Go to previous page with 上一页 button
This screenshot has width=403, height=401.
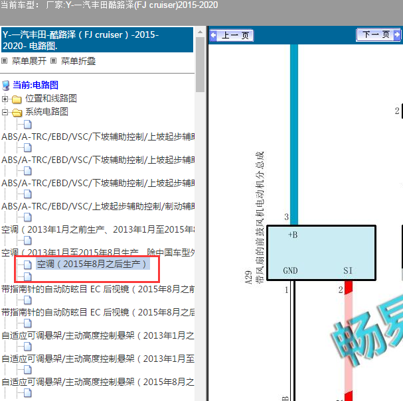coord(231,35)
